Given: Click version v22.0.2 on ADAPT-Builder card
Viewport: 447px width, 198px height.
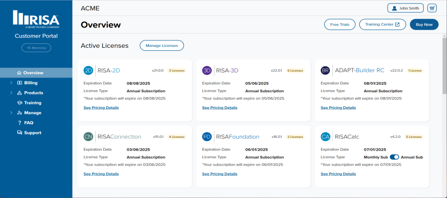Looking at the screenshot, I should pos(396,70).
